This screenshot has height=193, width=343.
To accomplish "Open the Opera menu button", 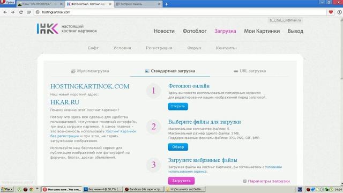I will (x=7, y=2).
